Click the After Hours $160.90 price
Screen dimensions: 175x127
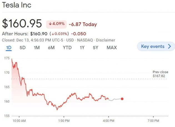pos(39,33)
